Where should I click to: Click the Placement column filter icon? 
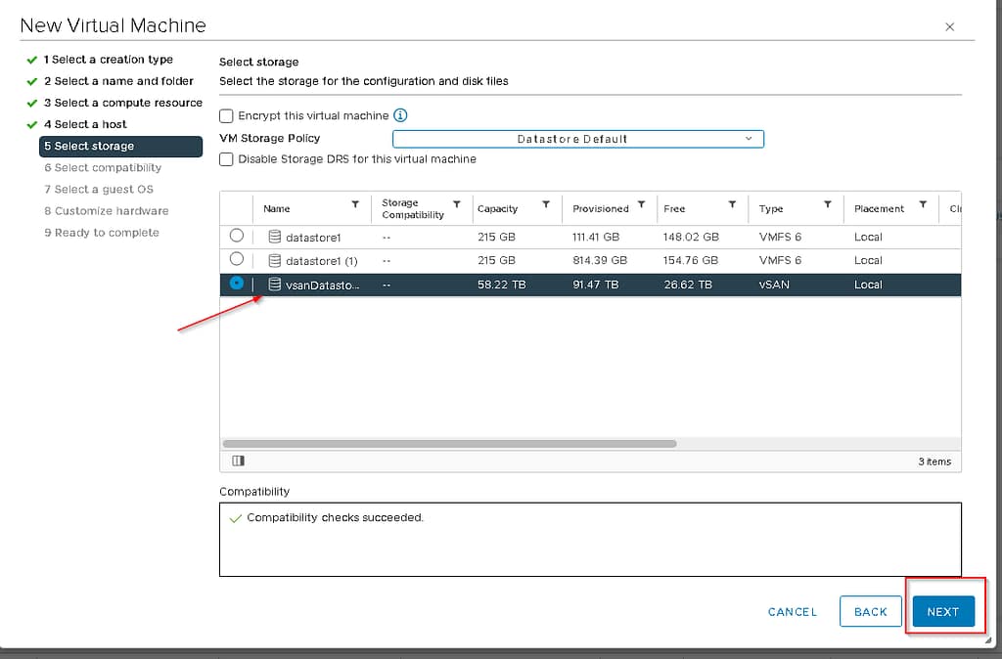923,204
